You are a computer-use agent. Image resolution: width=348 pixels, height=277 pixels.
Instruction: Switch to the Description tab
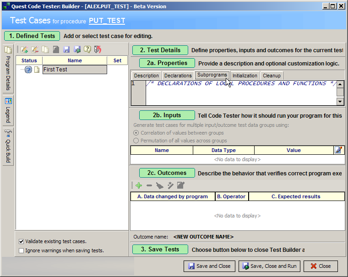147,76
